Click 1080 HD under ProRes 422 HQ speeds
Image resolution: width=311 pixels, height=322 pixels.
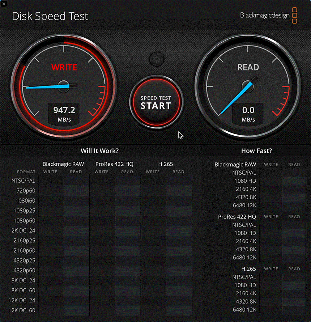(245, 233)
